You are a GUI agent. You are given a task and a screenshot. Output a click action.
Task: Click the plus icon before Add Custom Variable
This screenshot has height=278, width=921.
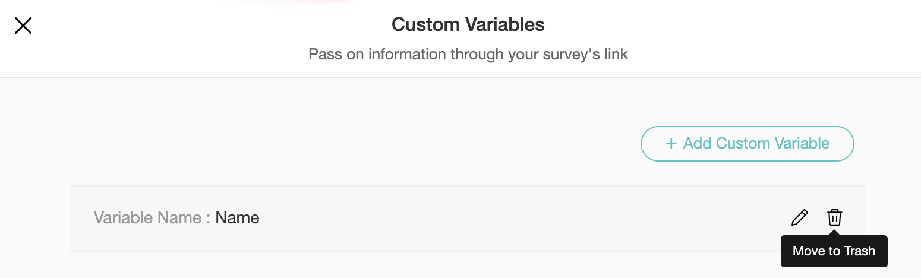pyautogui.click(x=671, y=143)
